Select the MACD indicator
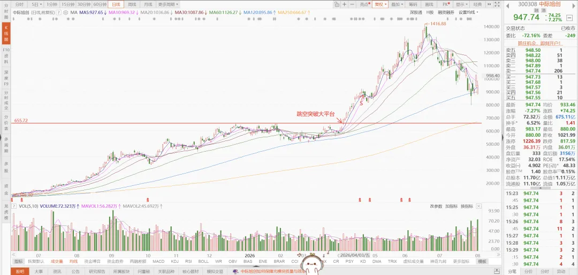The width and height of the screenshot is (578, 275). [x=158, y=262]
